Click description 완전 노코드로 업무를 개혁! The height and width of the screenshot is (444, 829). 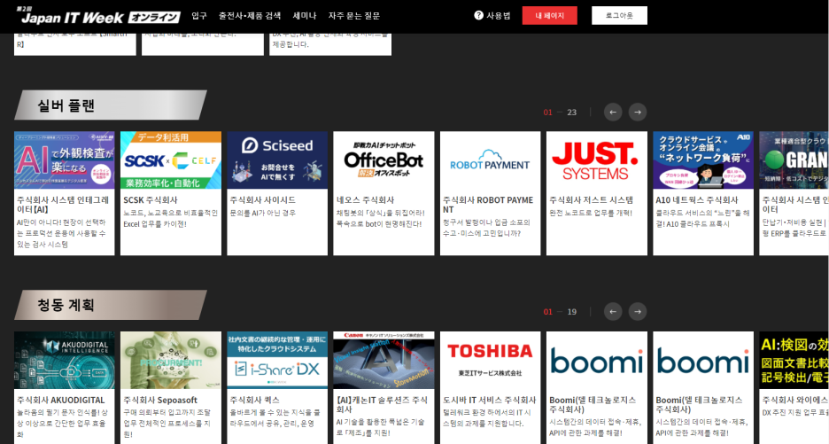click(x=591, y=213)
